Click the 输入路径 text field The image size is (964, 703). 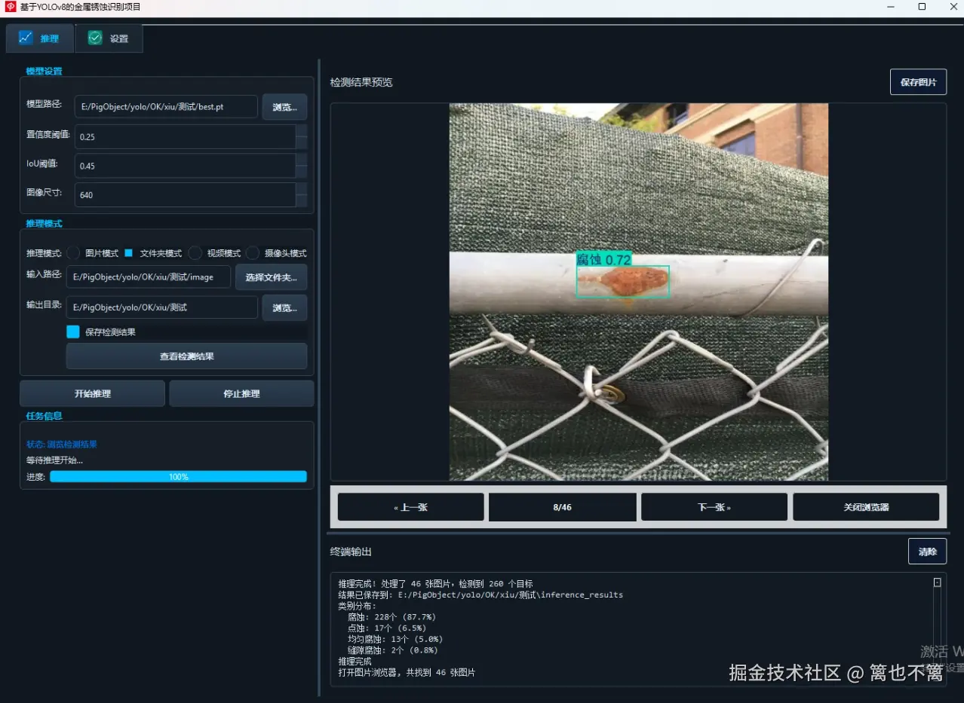coord(149,277)
